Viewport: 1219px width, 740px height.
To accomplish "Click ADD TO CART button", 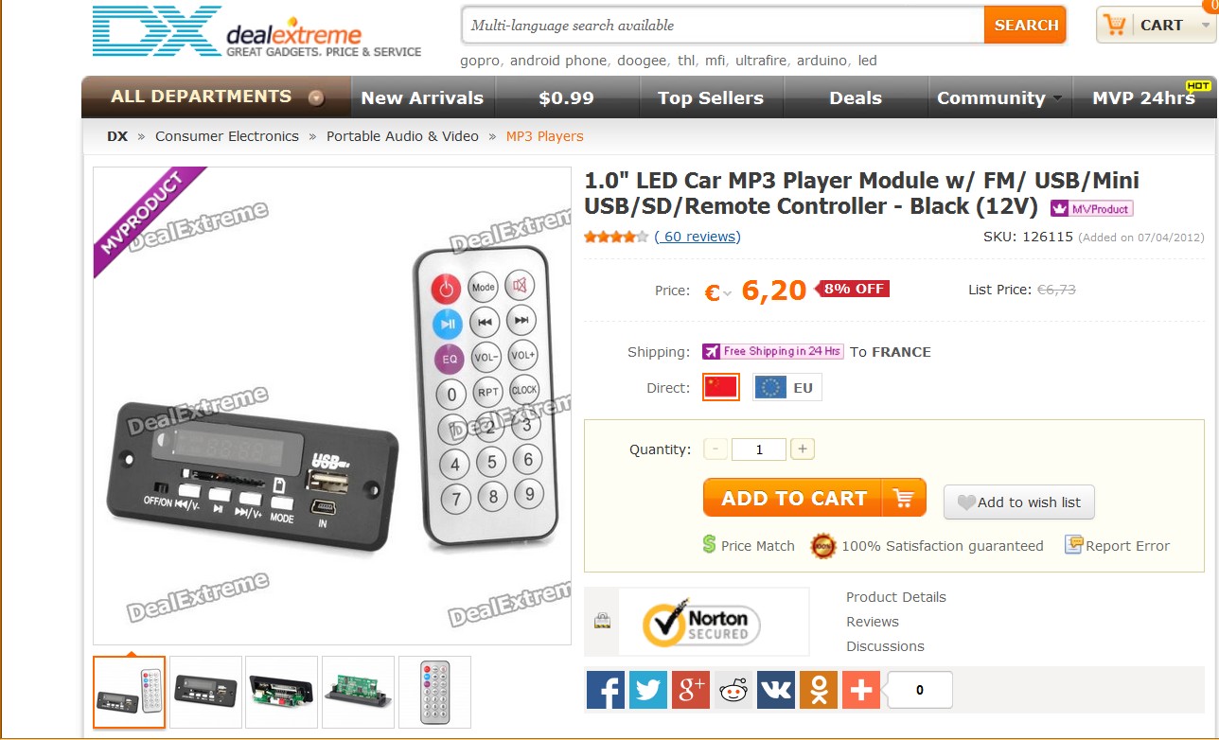I will coord(814,498).
